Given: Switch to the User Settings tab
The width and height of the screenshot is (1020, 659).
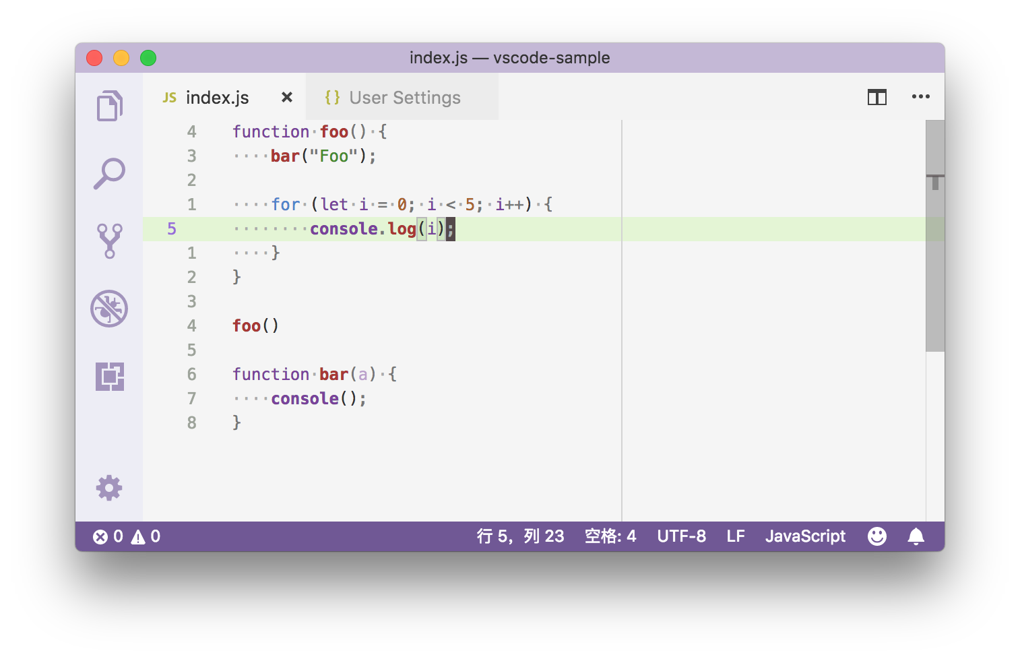Looking at the screenshot, I should (404, 98).
